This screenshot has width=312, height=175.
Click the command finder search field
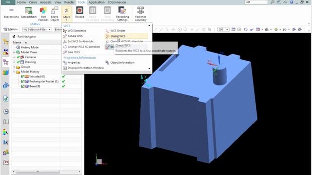[256, 2]
